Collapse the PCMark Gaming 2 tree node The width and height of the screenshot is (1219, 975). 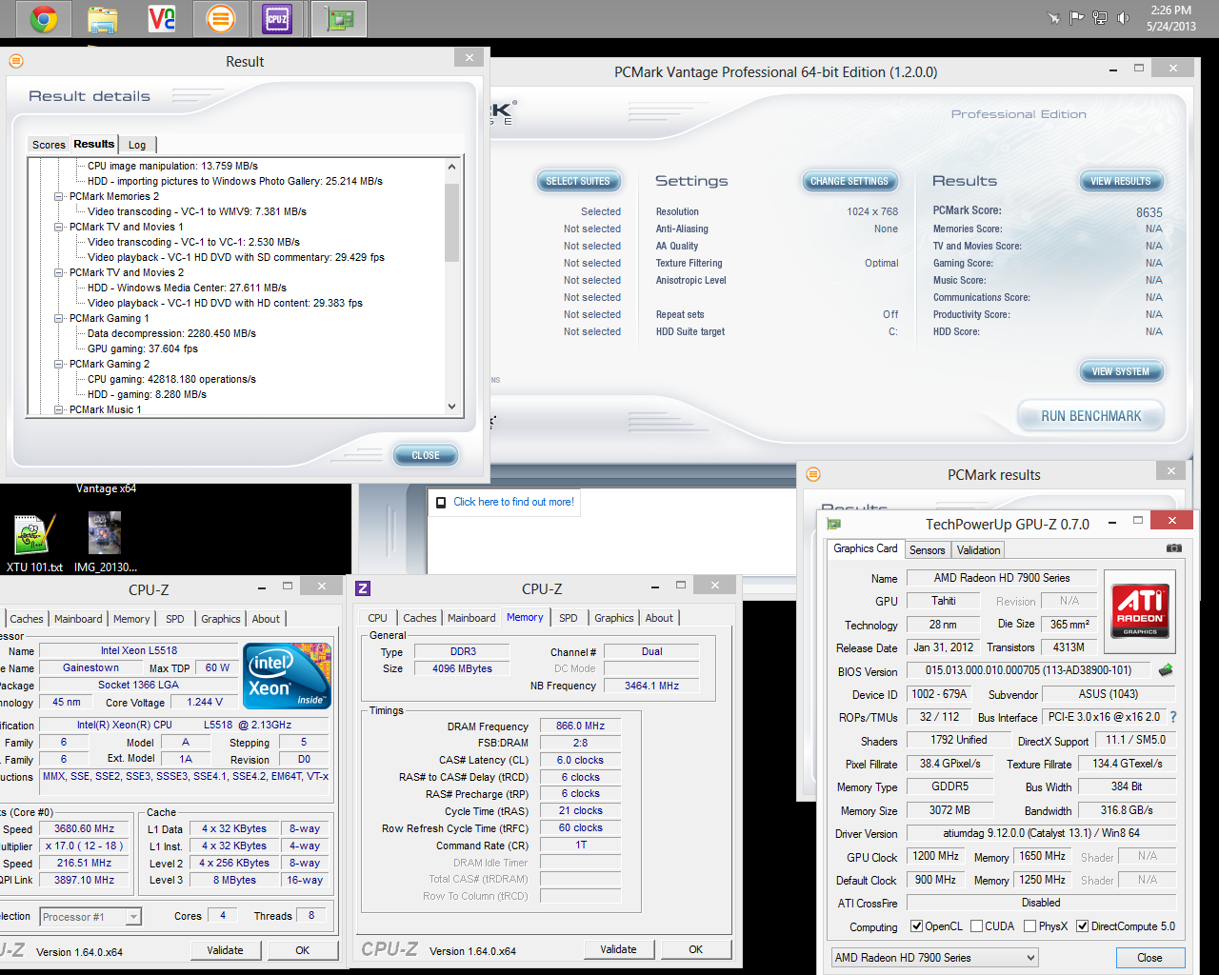pos(59,364)
